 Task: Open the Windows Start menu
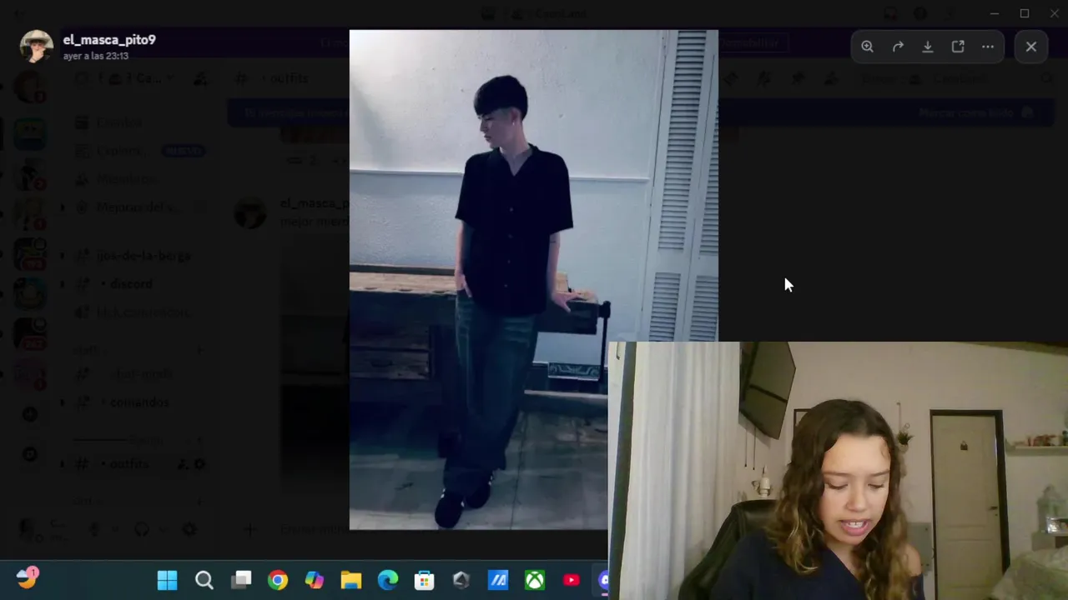tap(168, 580)
